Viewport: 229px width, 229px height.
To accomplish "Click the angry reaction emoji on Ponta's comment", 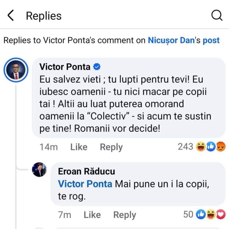I will pyautogui.click(x=220, y=147).
